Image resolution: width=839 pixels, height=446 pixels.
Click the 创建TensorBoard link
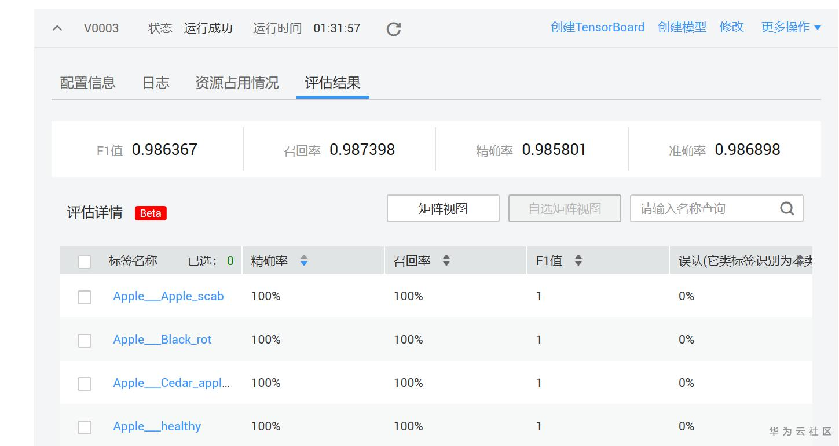(598, 27)
